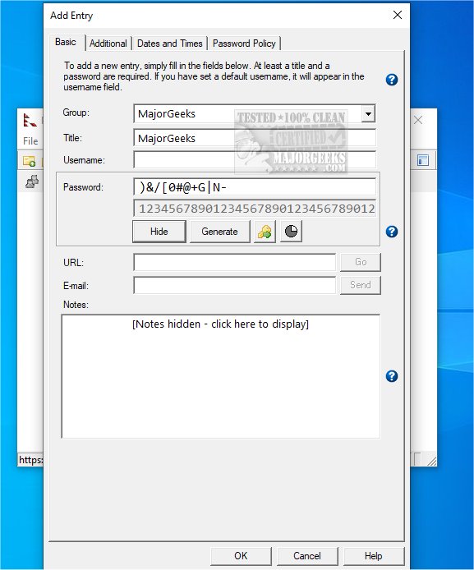Click the password expiry clock icon
Screen dimensions: 474x570
click(291, 231)
